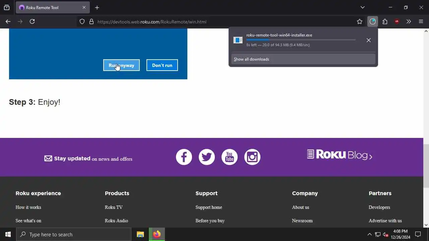429x241 pixels.
Task: Expand more tools overflow chevron
Action: (409, 22)
